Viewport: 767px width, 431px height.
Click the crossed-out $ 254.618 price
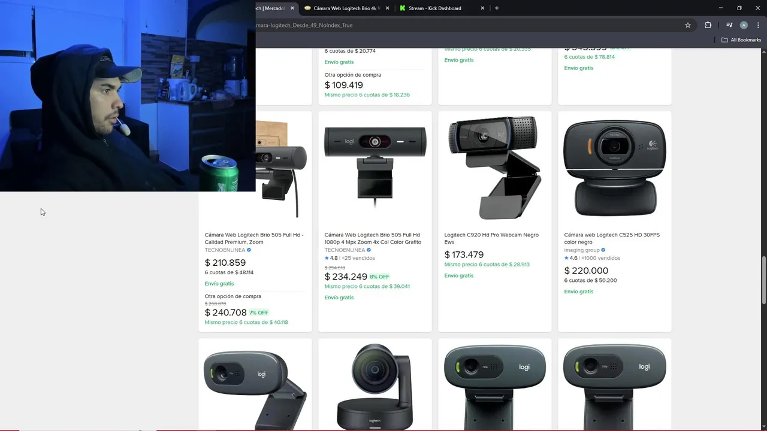[334, 268]
